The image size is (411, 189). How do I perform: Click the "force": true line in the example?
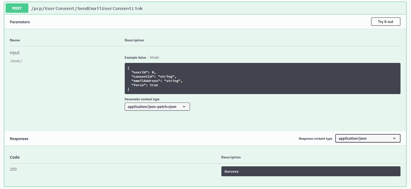tap(145, 85)
